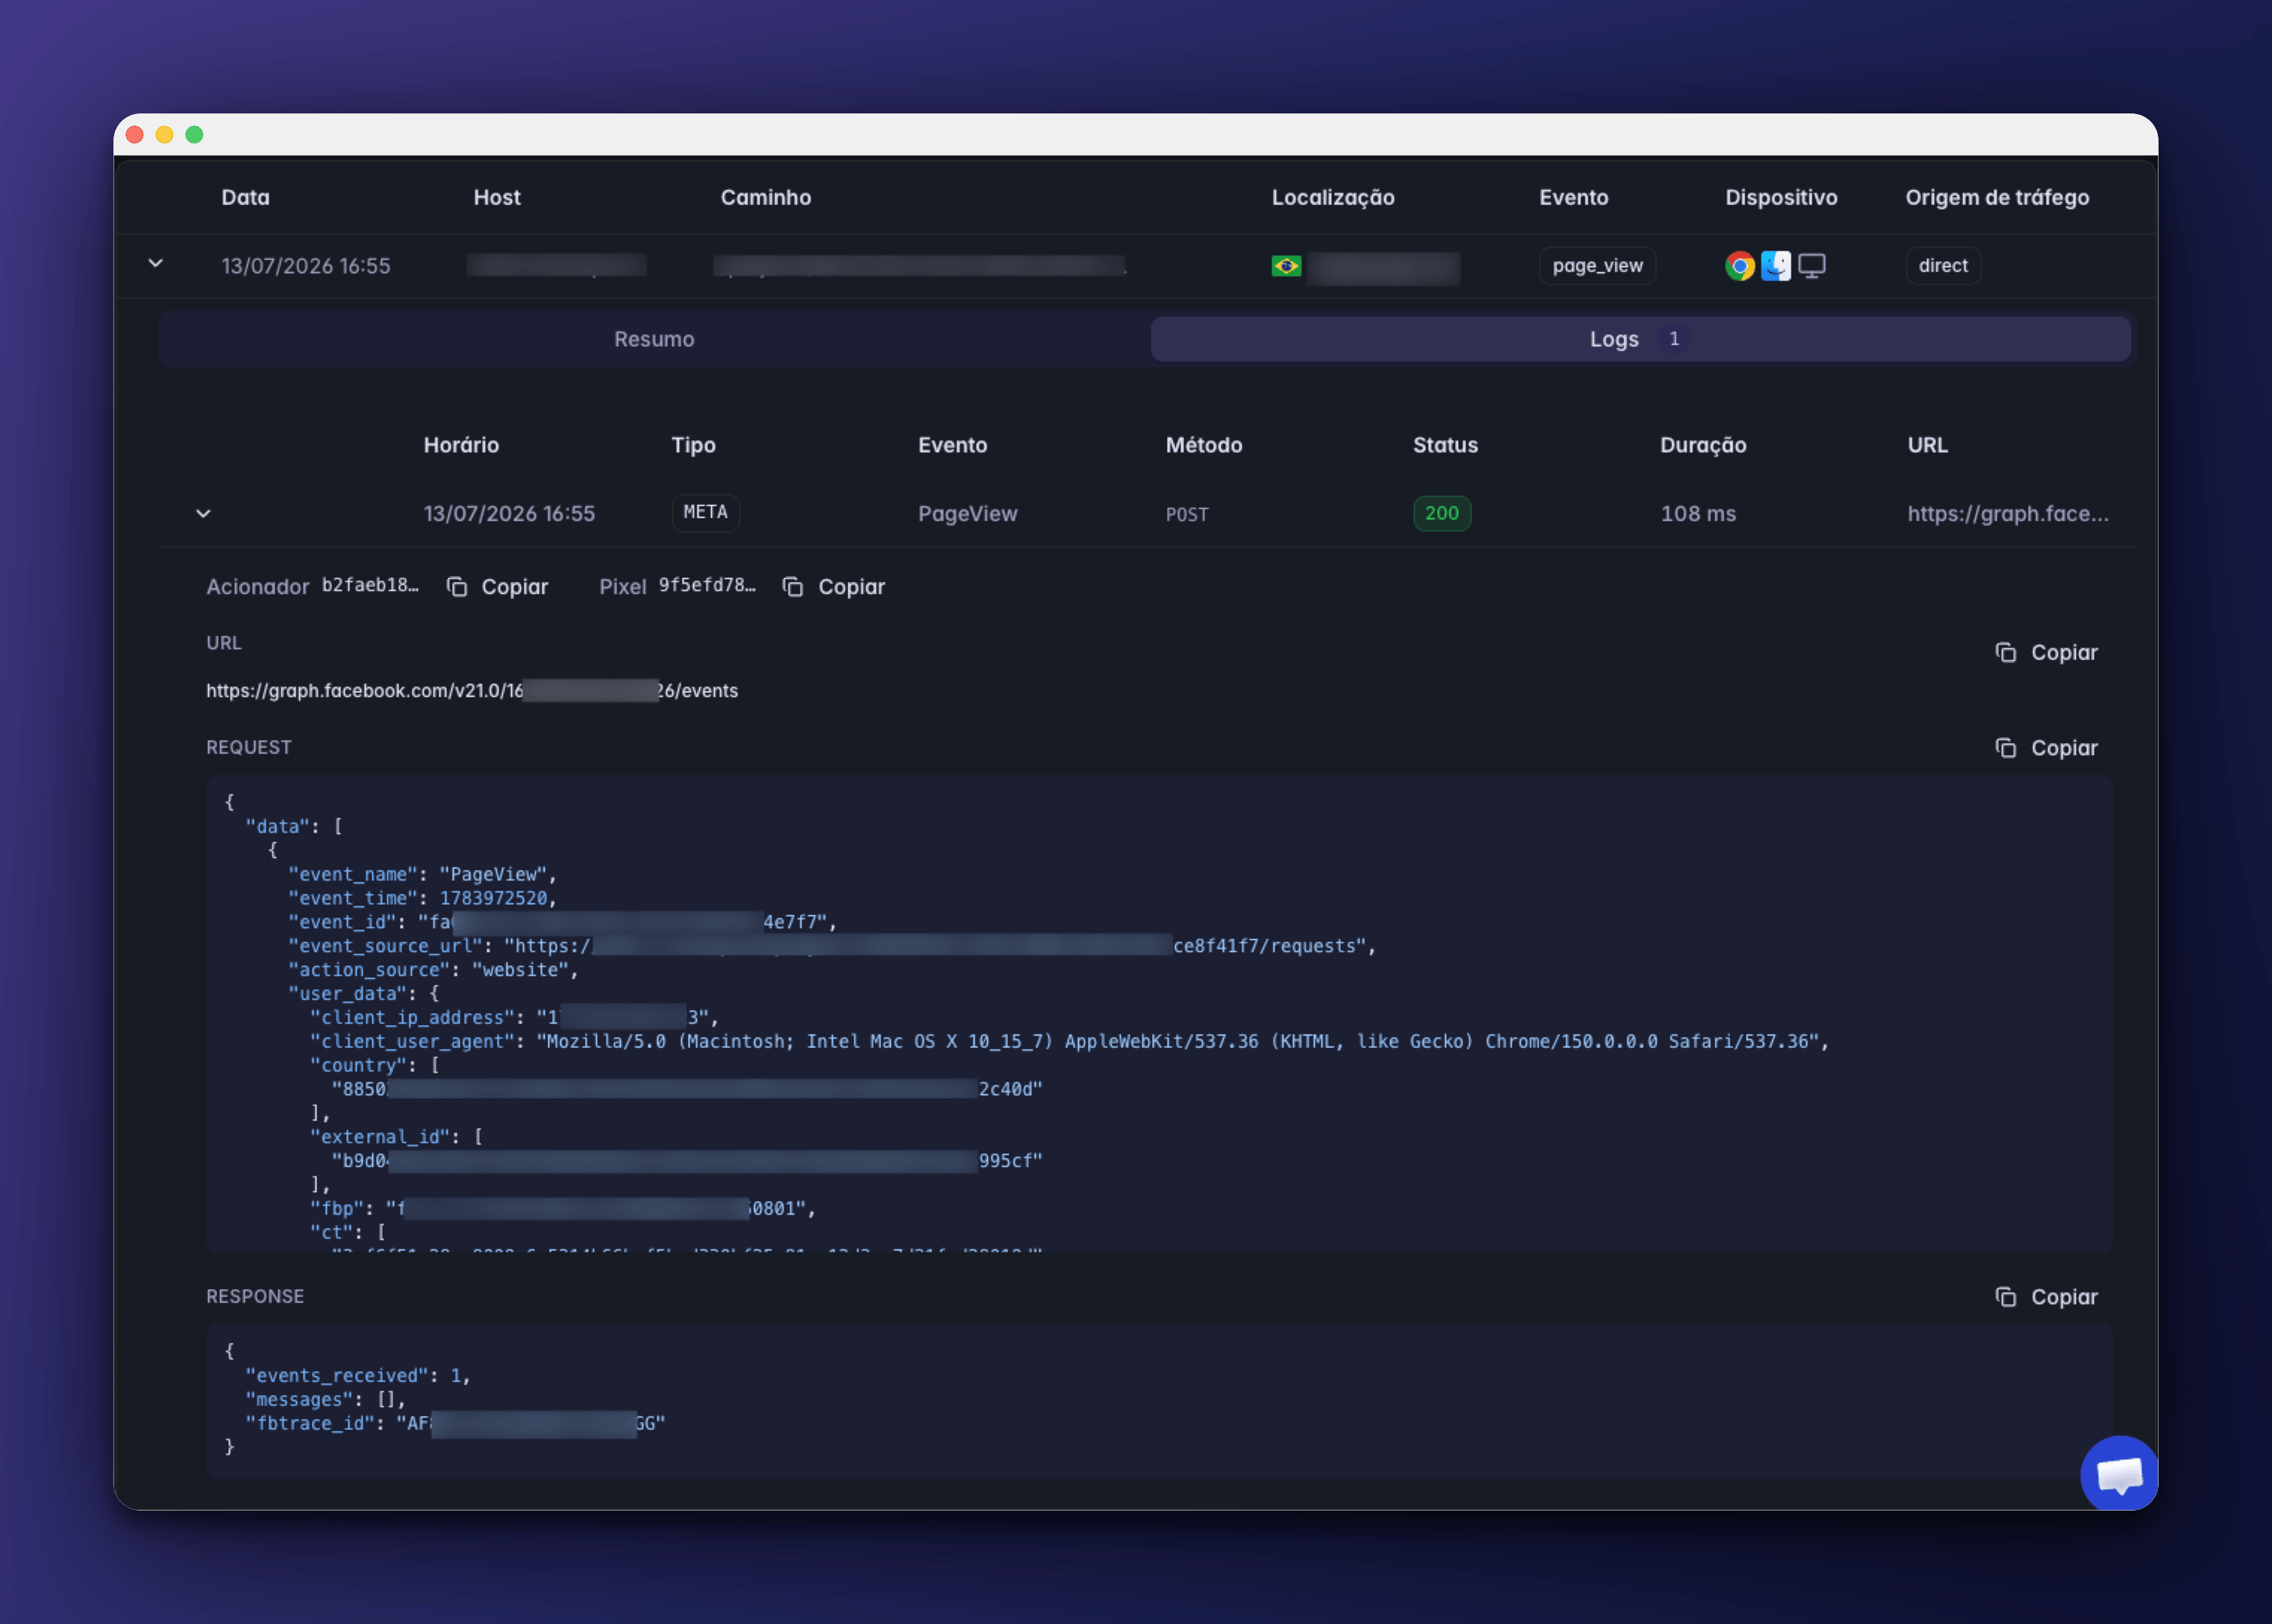Click the Brazil flag icon
Viewport: 2272px width, 1624px height.
click(1286, 265)
